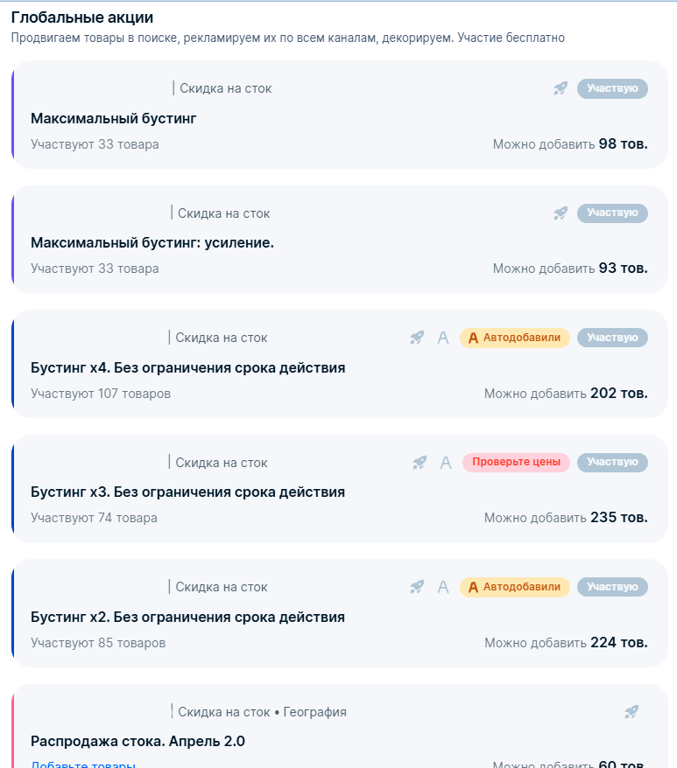Click rocket icon on Бустинг x2 card
This screenshot has height=768, width=677.
417,587
